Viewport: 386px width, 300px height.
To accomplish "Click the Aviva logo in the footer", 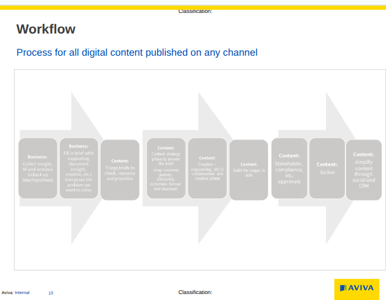I will click(357, 289).
